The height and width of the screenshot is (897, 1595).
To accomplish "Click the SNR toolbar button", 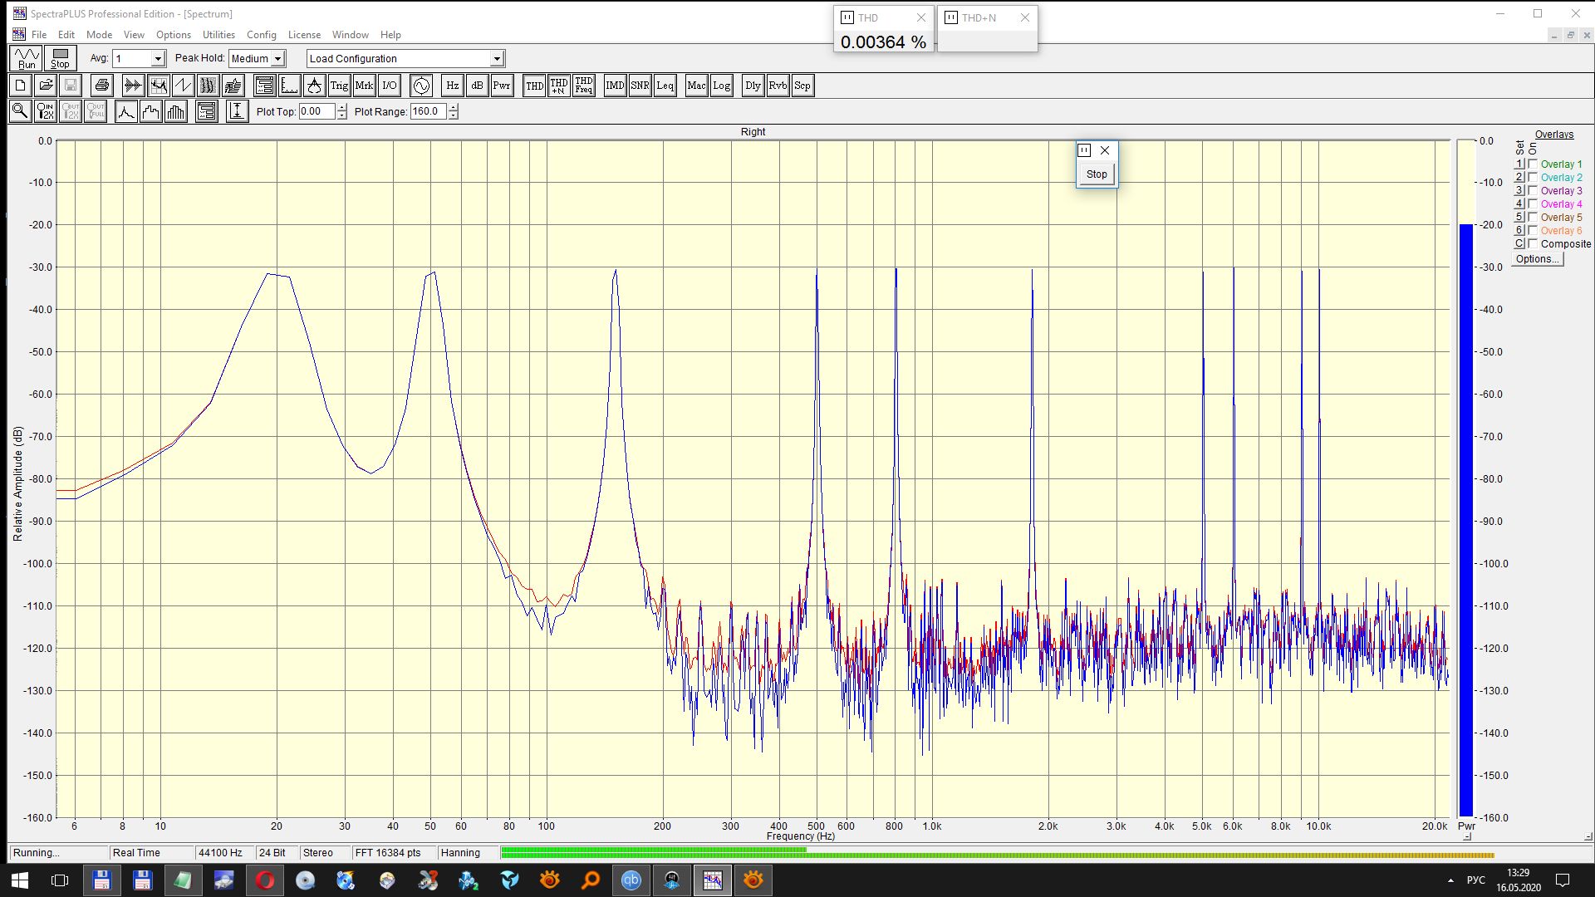I will point(640,86).
